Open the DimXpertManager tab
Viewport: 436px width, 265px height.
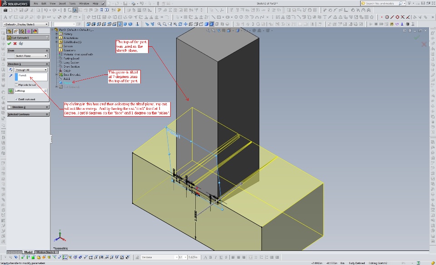point(29,31)
